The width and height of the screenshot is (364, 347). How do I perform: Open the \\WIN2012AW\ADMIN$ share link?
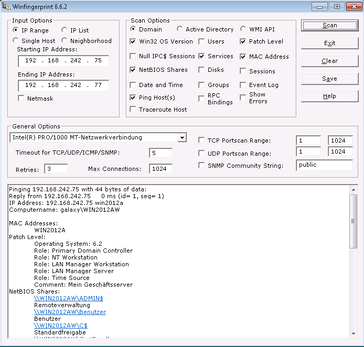click(x=69, y=298)
